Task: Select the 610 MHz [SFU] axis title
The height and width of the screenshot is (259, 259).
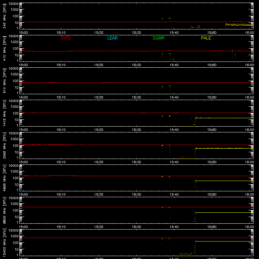Action: [5, 81]
